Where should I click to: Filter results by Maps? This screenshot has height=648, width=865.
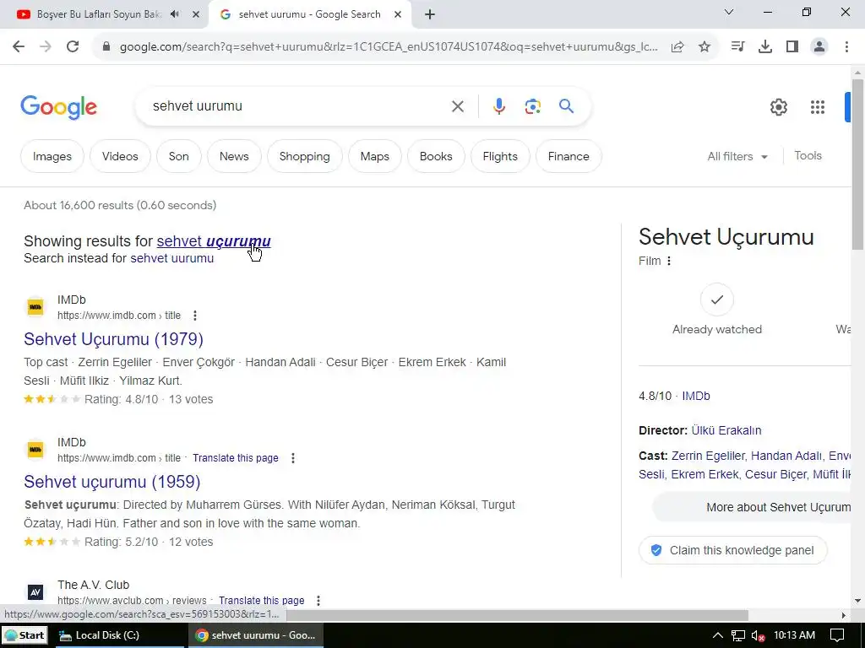click(x=374, y=156)
